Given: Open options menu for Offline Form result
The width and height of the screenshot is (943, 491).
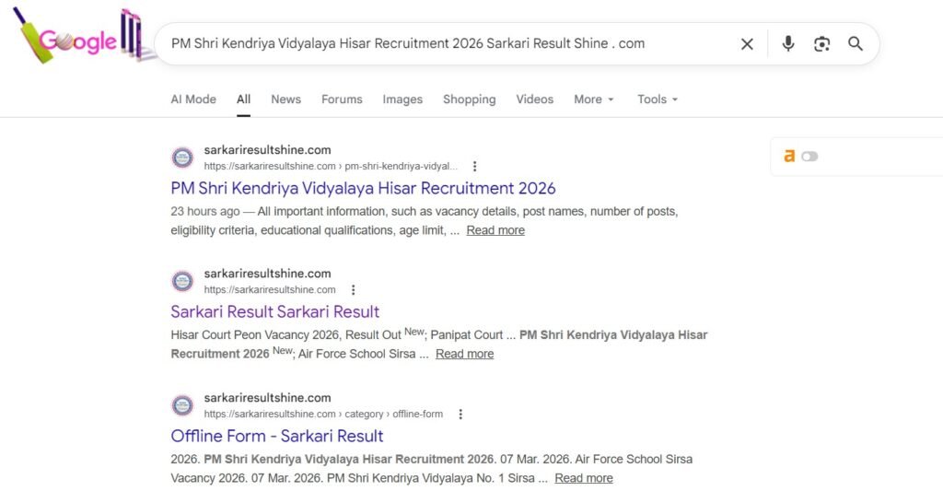Looking at the screenshot, I should pyautogui.click(x=460, y=415).
